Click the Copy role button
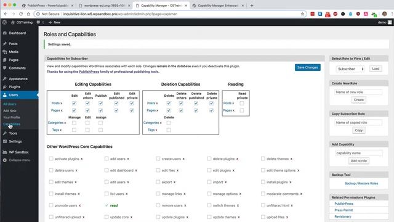Image resolution: width=394 pixels, height=222 pixels. click(x=358, y=130)
